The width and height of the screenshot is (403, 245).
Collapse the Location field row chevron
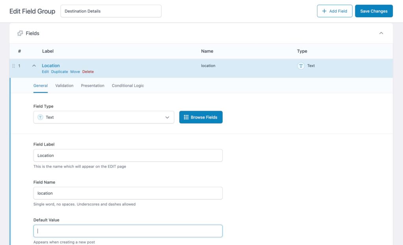(34, 66)
